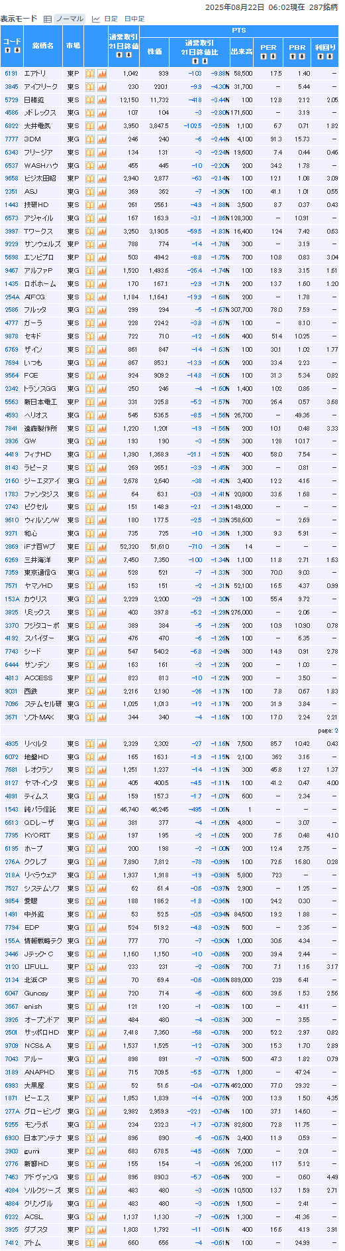Viewport: 345px width, 1251px height.
Task: Select the 新日本電工 stock name
Action: (40, 402)
